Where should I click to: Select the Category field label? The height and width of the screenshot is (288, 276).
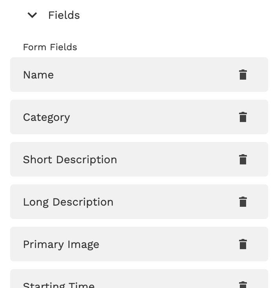coord(46,117)
